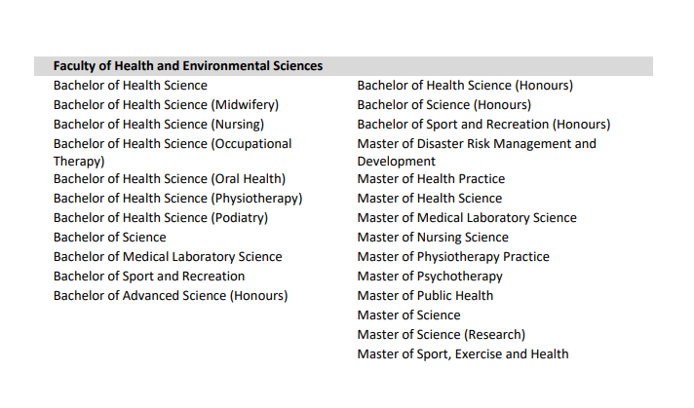Click the Bachelor of Health Science (Nursing) line
The width and height of the screenshot is (694, 408).
click(x=158, y=125)
